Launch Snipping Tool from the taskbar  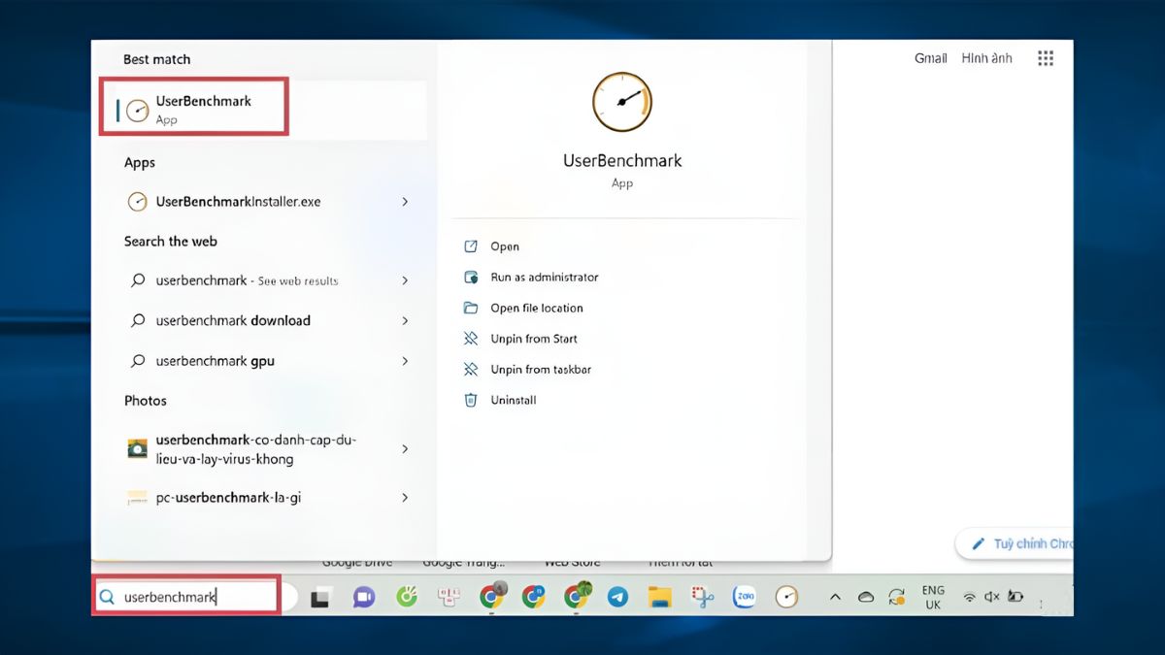(x=702, y=597)
